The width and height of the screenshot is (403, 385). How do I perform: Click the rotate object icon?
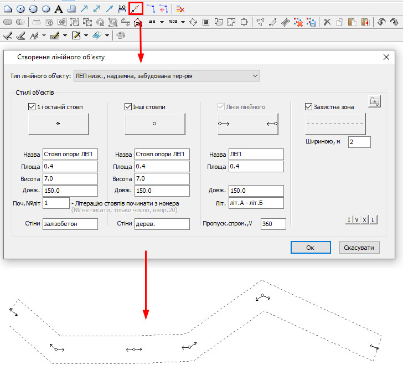(100, 22)
